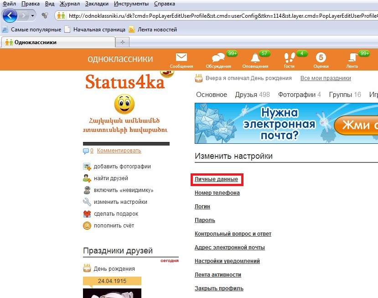The height and width of the screenshot is (298, 378).
Task: Open the Инструменты menu
Action: 131,4
